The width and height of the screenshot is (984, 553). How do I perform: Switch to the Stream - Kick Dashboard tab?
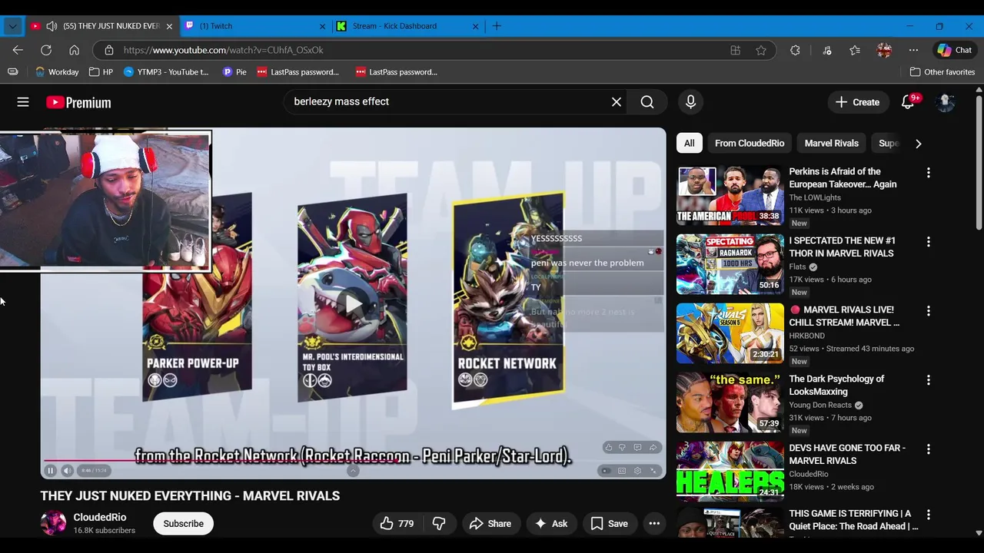(x=407, y=26)
